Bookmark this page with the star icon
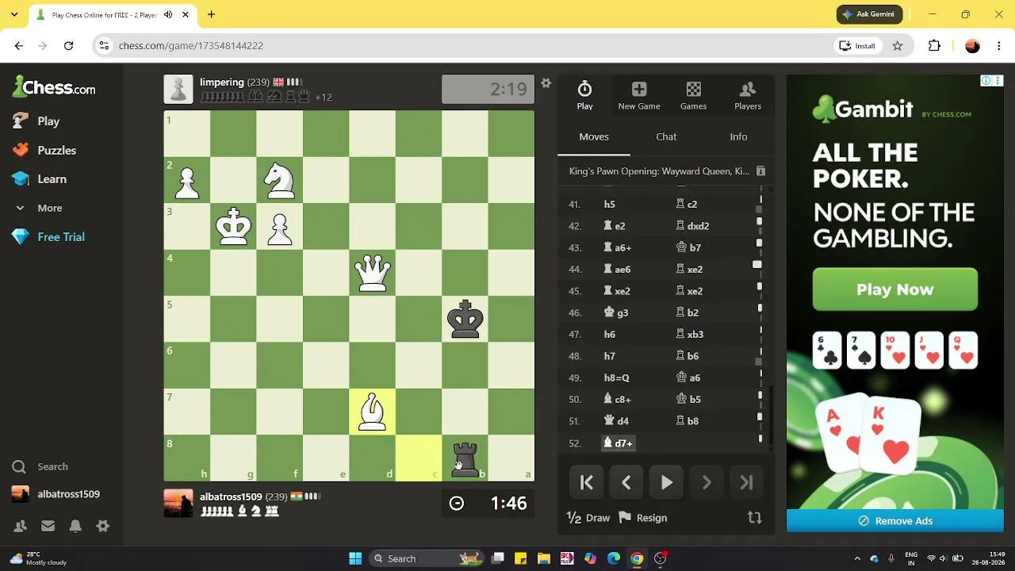Image resolution: width=1015 pixels, height=571 pixels. 898,46
